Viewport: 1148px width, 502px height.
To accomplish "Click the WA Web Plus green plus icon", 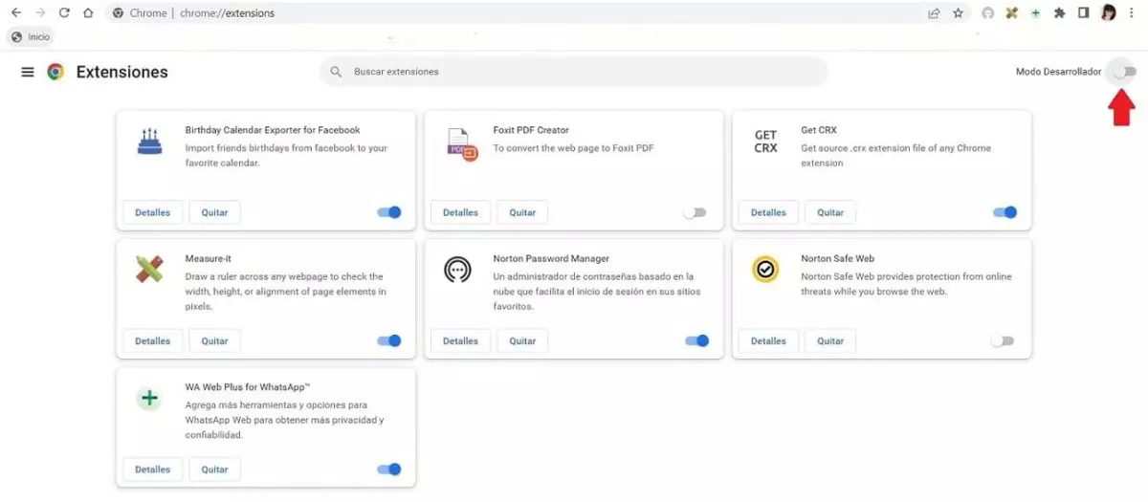I will [x=149, y=399].
